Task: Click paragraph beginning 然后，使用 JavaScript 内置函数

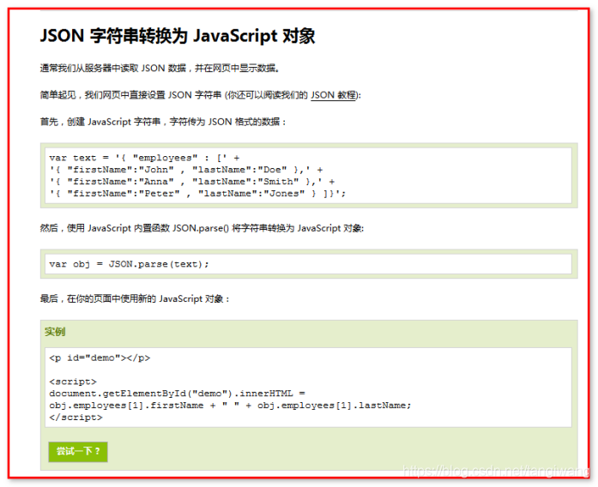Action: (x=202, y=228)
